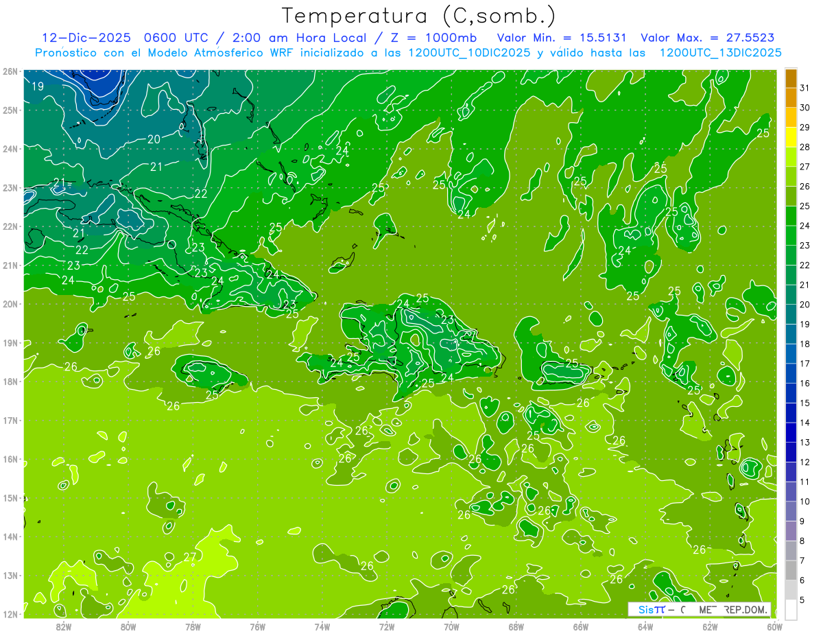Viewport: 823px width, 636px height.
Task: Click the "74W" longitude axis label
Action: [x=322, y=626]
